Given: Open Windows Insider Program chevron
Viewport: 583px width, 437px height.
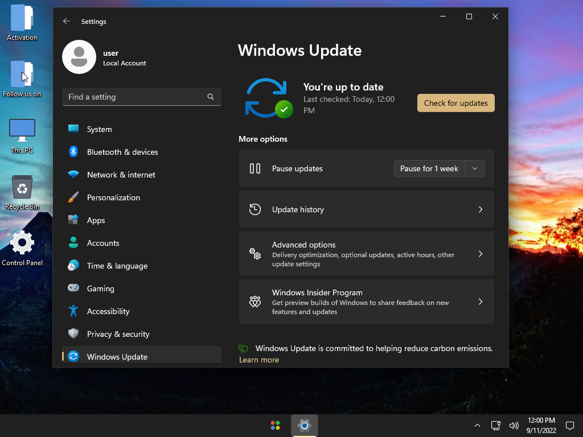Looking at the screenshot, I should click(x=481, y=302).
